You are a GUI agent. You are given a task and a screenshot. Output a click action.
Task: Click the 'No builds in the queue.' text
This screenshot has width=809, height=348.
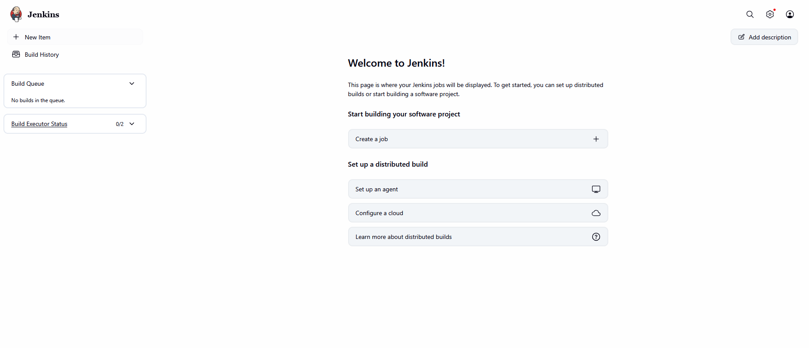coord(38,100)
